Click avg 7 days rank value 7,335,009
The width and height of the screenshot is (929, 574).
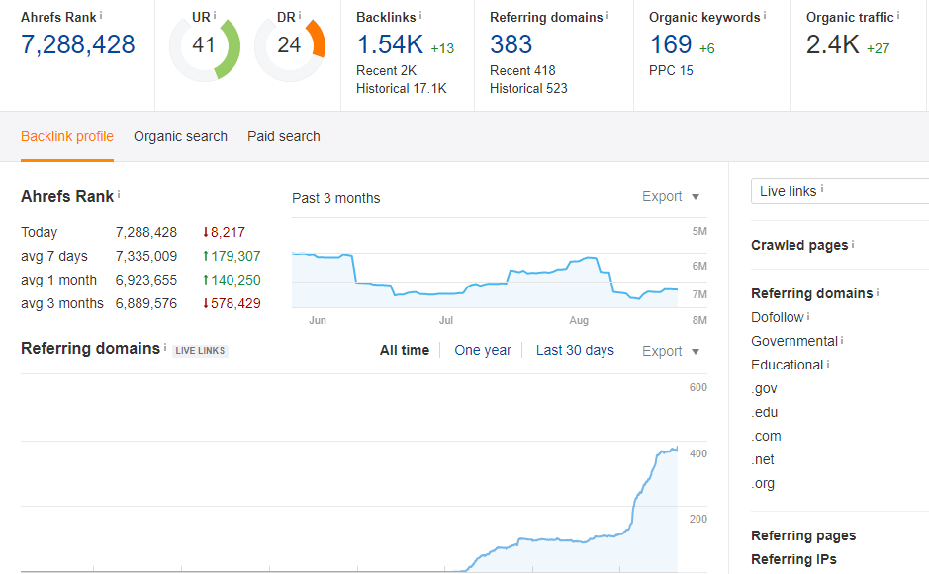coord(146,256)
